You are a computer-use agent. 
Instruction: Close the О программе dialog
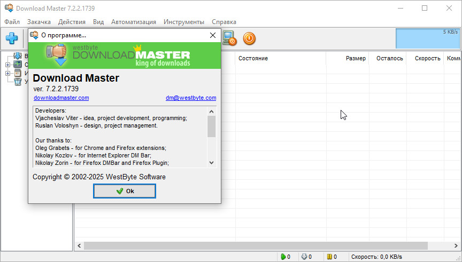pos(213,35)
